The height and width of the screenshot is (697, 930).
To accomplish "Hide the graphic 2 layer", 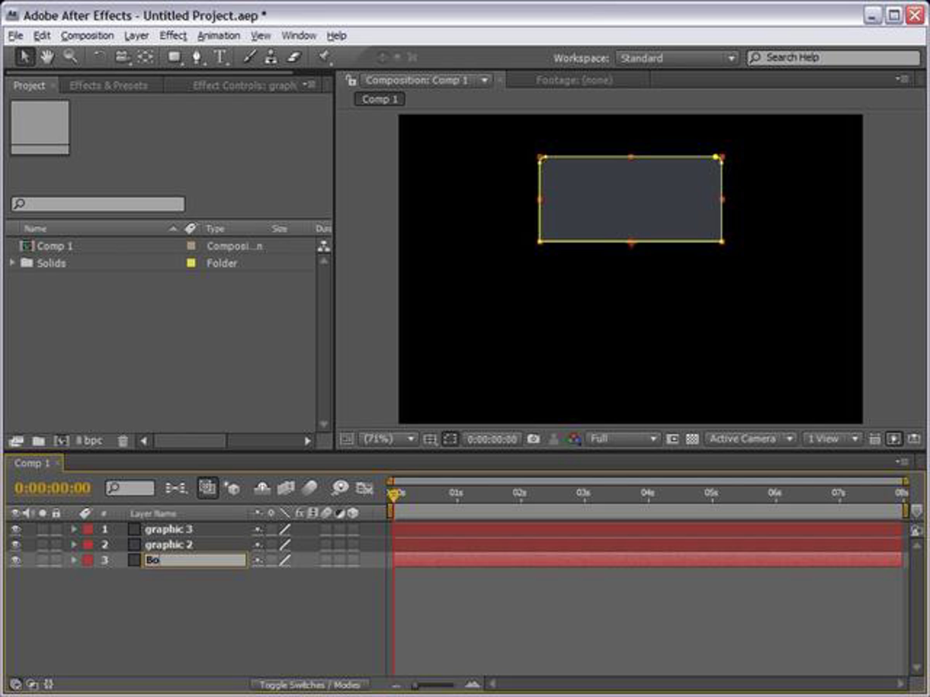I will [15, 545].
